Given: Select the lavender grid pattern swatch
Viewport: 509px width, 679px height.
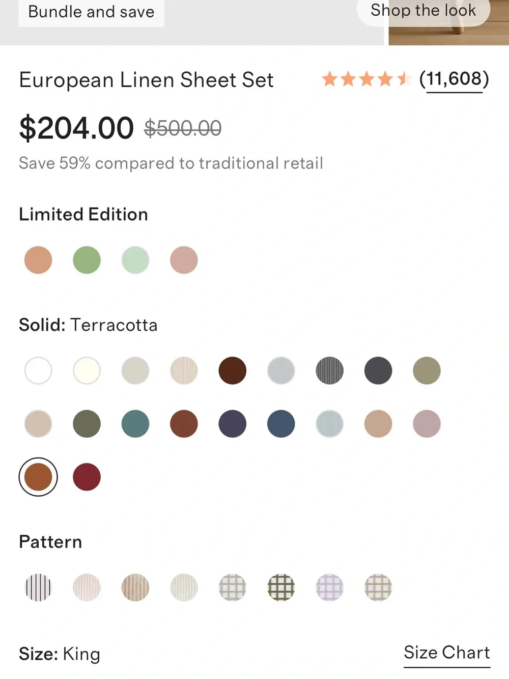Looking at the screenshot, I should 330,587.
